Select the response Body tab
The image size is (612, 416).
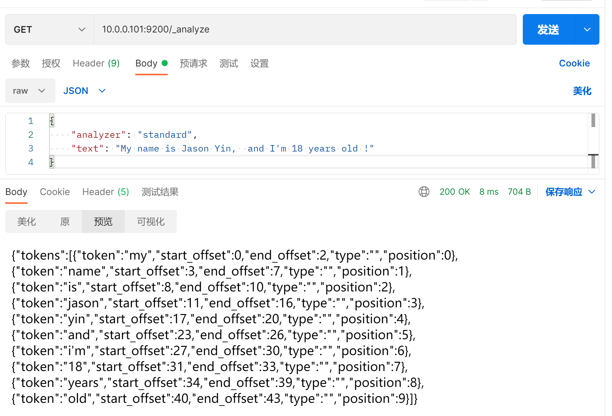click(16, 192)
